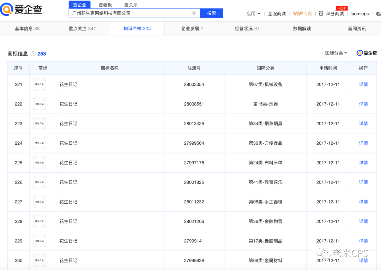381x270 pixels.
Task: Open the 新闻资讯 tab
Action: pos(357,29)
